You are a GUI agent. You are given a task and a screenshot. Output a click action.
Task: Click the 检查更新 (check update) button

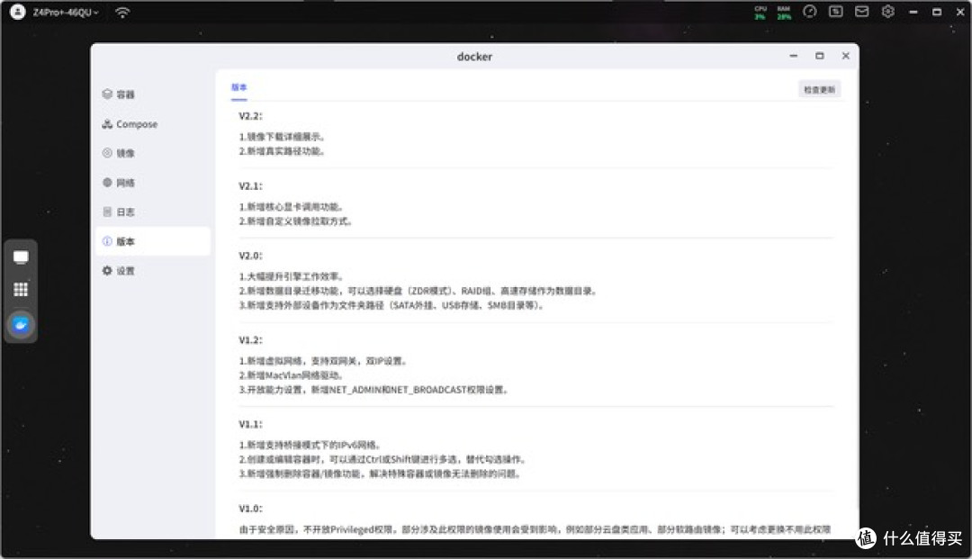[x=819, y=90]
